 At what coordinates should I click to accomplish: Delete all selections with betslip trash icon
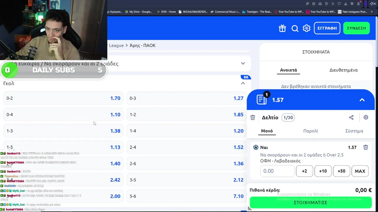click(252, 117)
